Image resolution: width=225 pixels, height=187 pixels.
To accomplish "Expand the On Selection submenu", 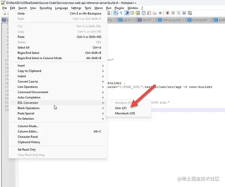I will pyautogui.click(x=58, y=119).
